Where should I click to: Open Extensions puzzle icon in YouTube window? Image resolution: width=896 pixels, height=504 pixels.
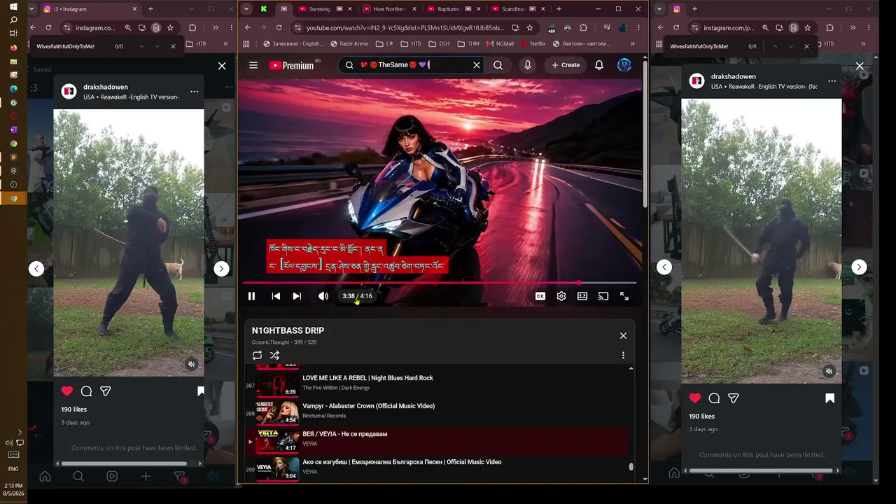(x=583, y=27)
